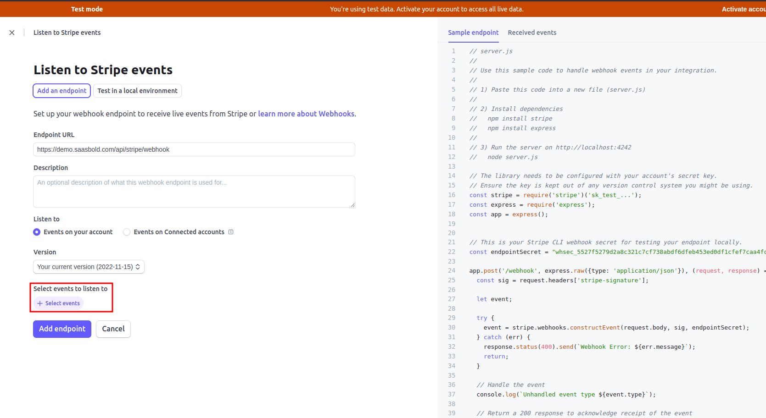Focus the Description text area
766x418 pixels.
coord(194,191)
